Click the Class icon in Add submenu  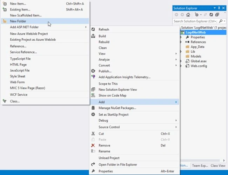click(x=5, y=101)
